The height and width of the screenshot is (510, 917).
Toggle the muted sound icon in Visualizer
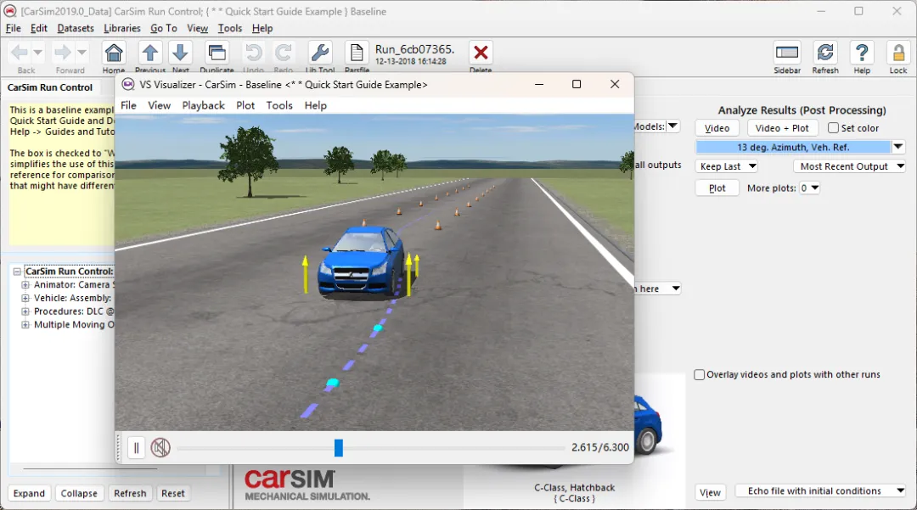(x=160, y=448)
